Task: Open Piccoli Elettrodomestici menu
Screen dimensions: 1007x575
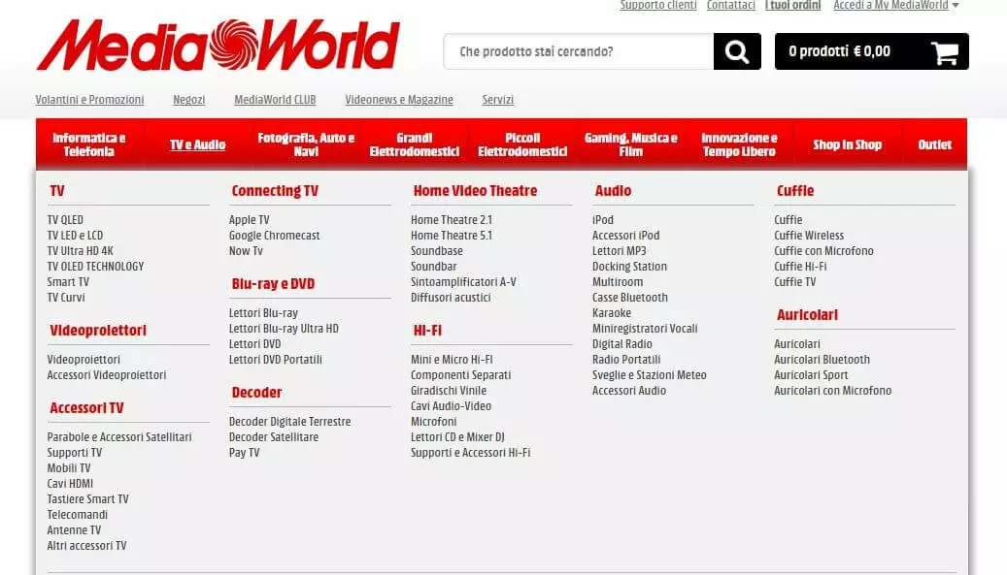Action: [522, 144]
